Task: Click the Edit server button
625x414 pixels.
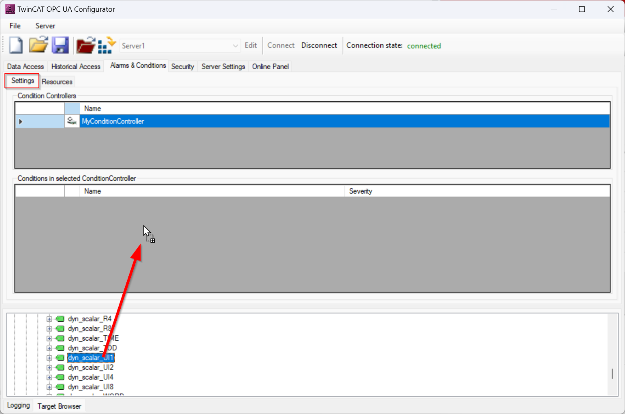Action: [251, 45]
